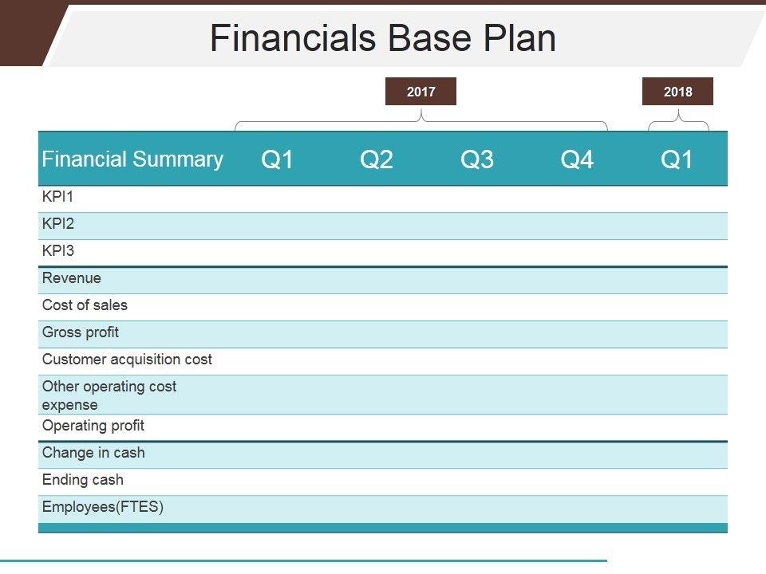Select the 2017 year label box

click(x=421, y=92)
